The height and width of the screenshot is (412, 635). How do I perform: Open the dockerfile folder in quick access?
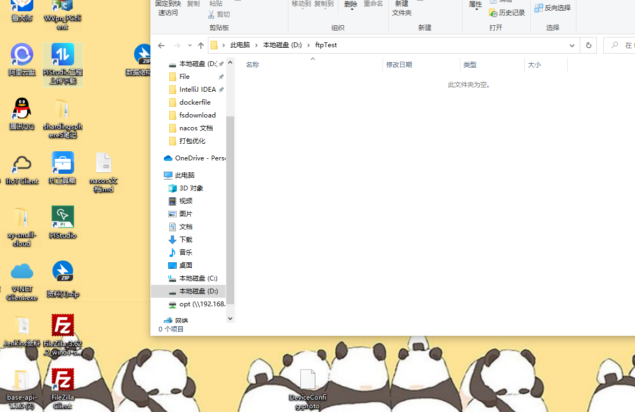click(194, 102)
